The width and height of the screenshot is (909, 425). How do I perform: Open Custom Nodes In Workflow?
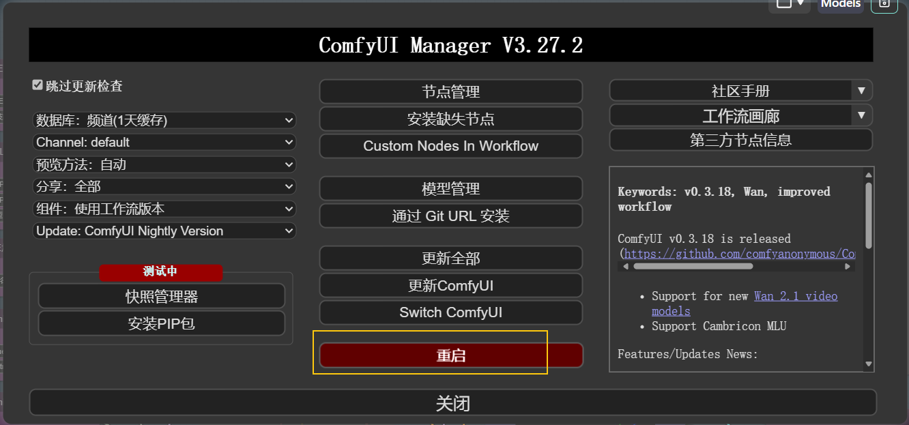point(451,146)
